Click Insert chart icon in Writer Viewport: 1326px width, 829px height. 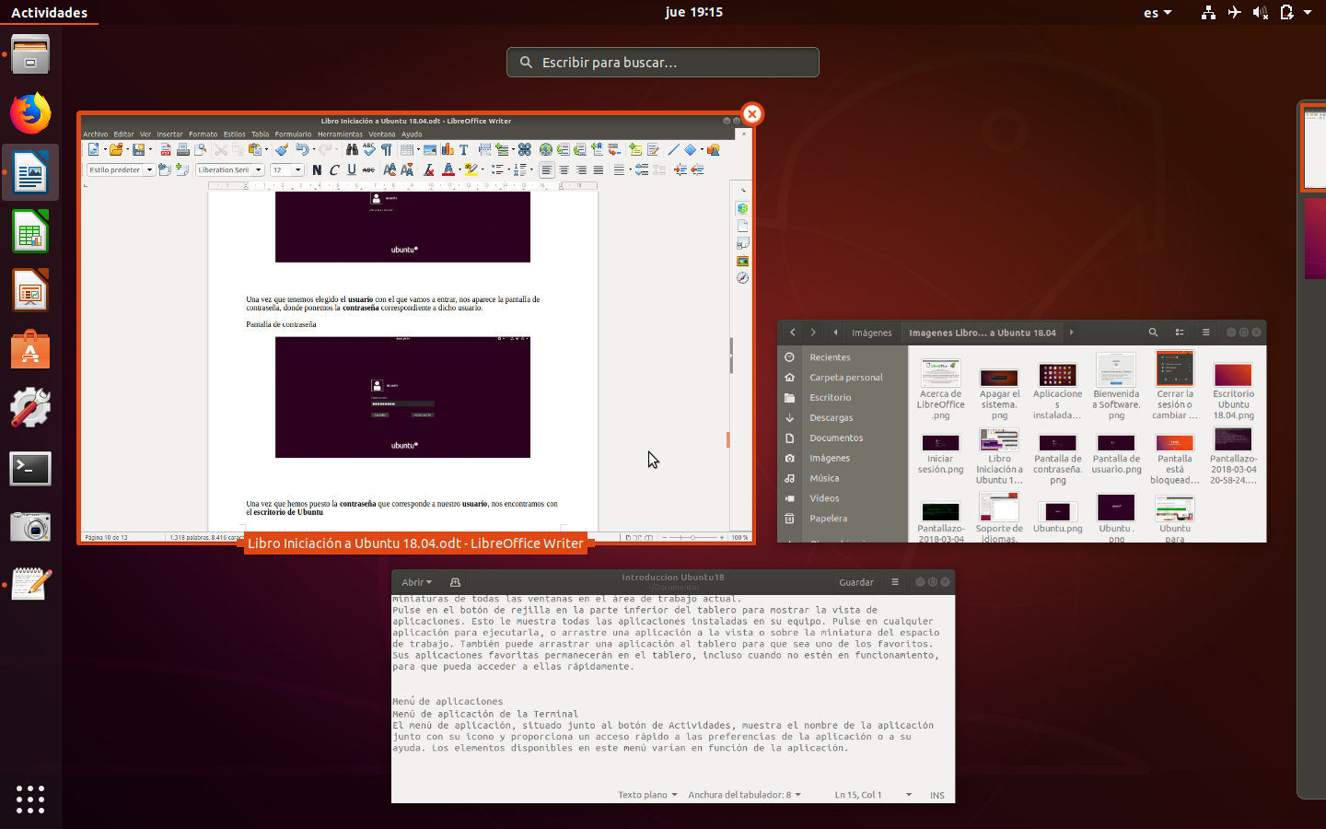click(x=448, y=149)
